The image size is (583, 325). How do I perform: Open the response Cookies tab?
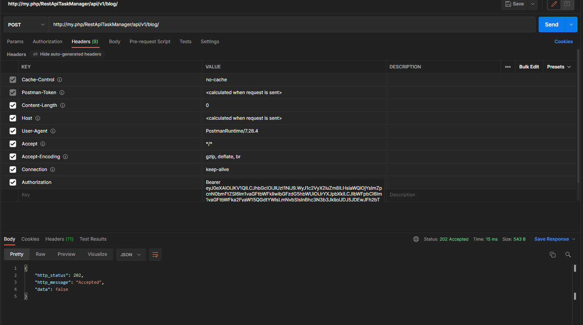(x=30, y=239)
